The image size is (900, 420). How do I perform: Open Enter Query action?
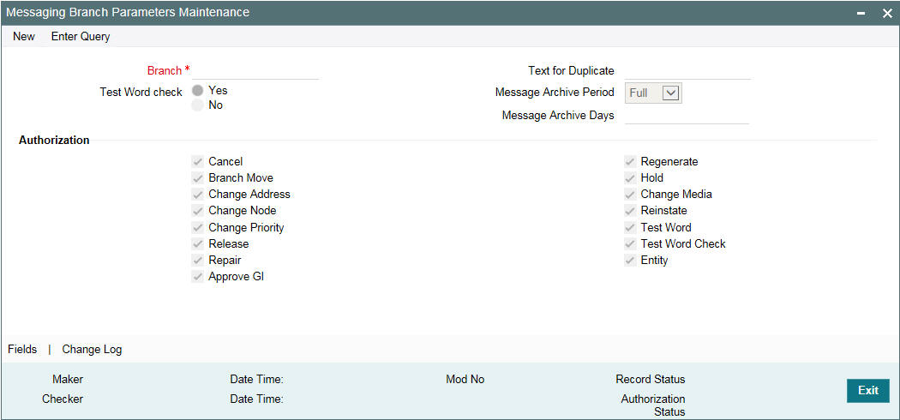click(x=81, y=37)
